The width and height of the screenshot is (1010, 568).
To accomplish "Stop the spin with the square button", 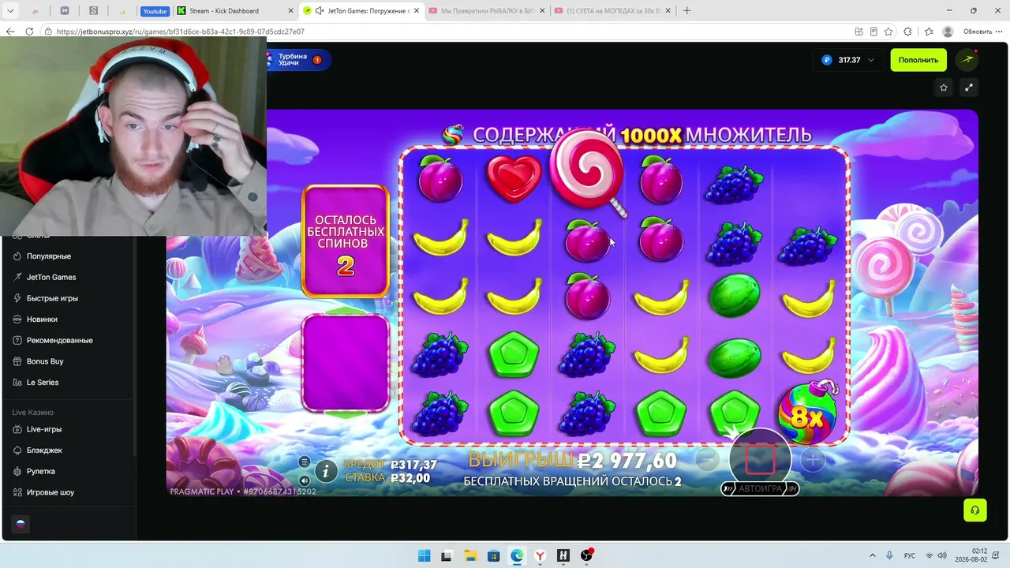I will pos(760,458).
